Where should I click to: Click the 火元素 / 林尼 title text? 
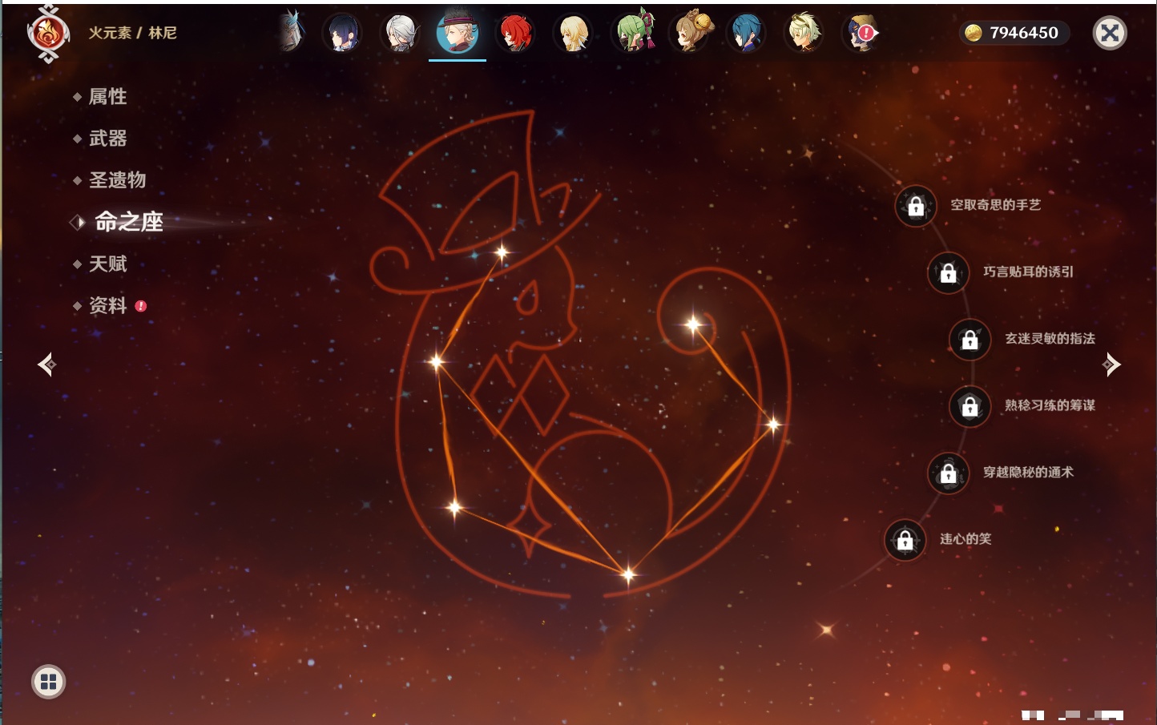pyautogui.click(x=132, y=33)
